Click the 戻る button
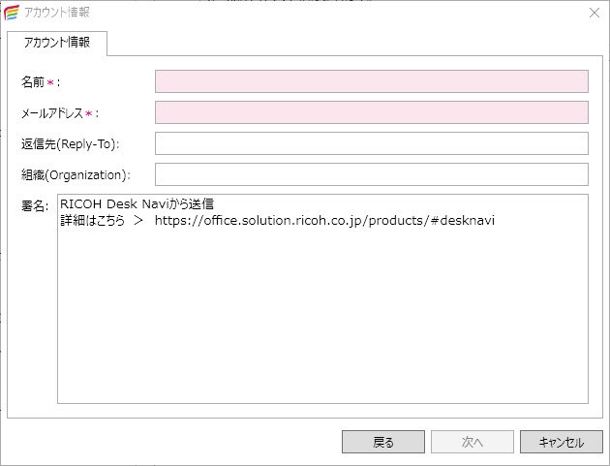Image resolution: width=610 pixels, height=466 pixels. pyautogui.click(x=383, y=442)
